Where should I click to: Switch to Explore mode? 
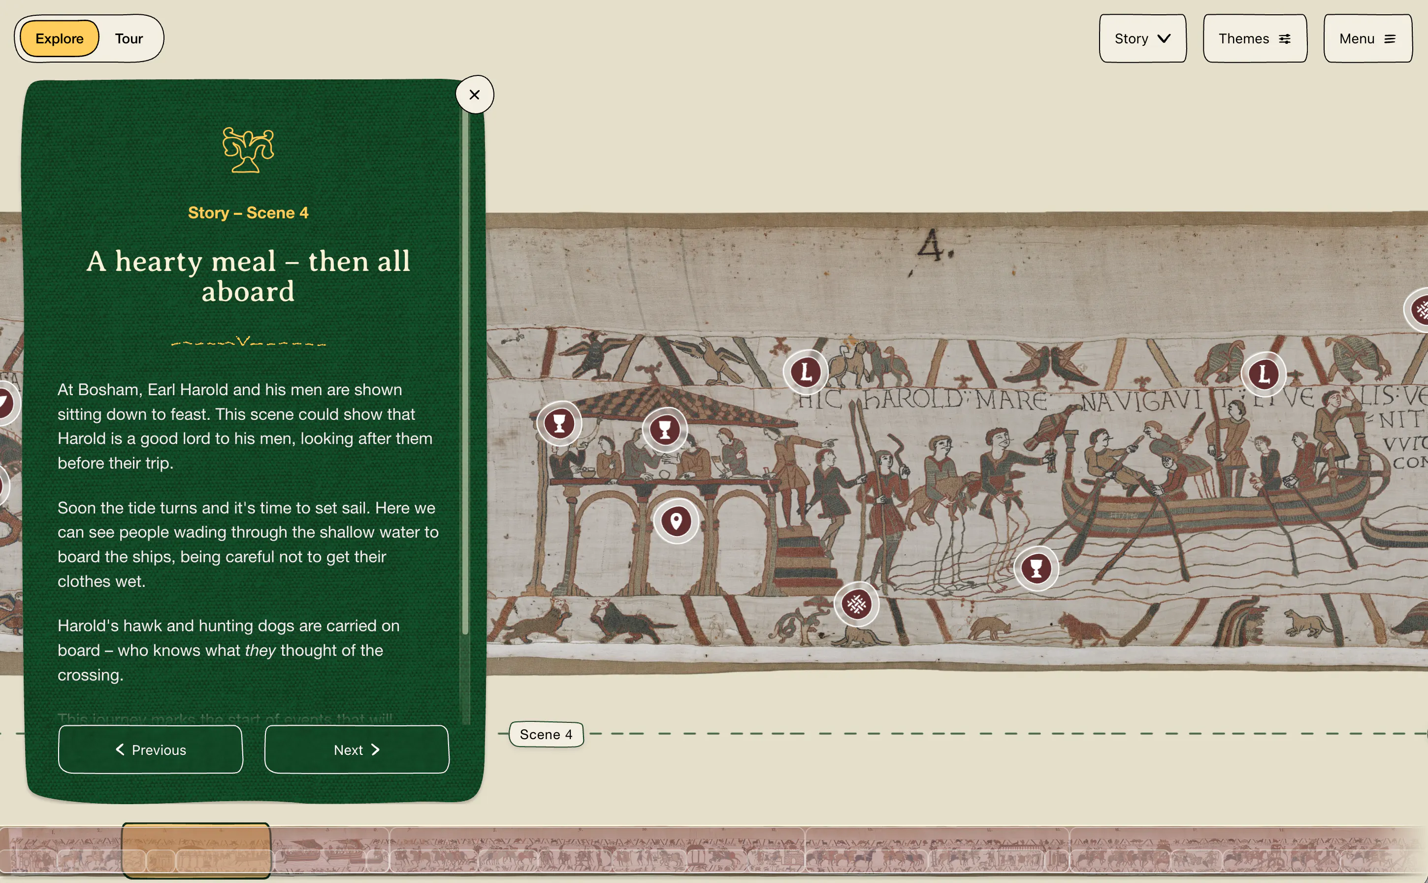59,38
